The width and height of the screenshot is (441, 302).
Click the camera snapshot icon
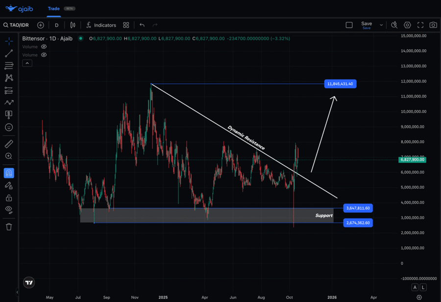coord(433,25)
